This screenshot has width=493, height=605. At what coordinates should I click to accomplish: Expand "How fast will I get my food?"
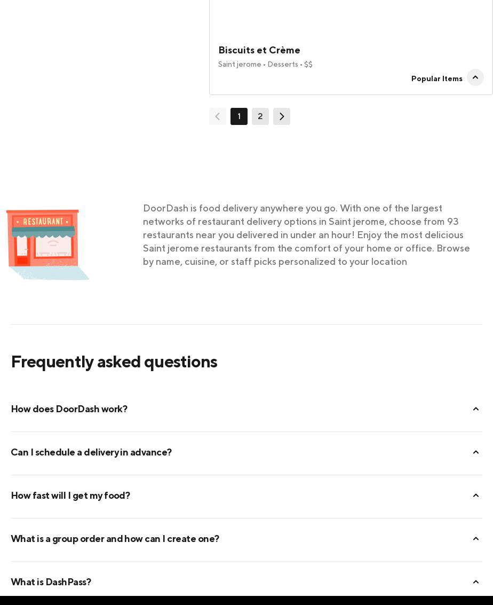pos(70,496)
